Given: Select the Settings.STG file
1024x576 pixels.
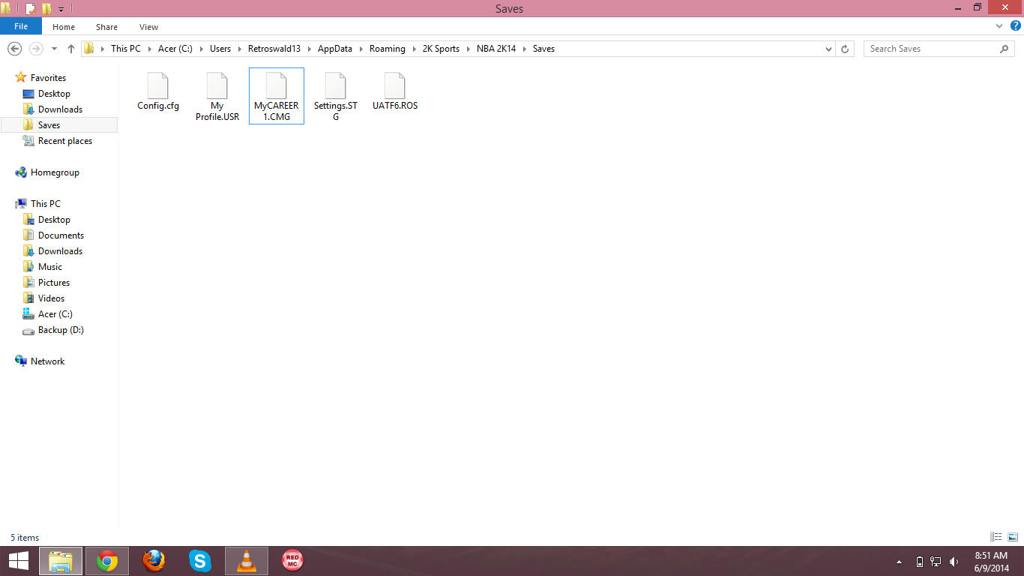Looking at the screenshot, I should [336, 97].
